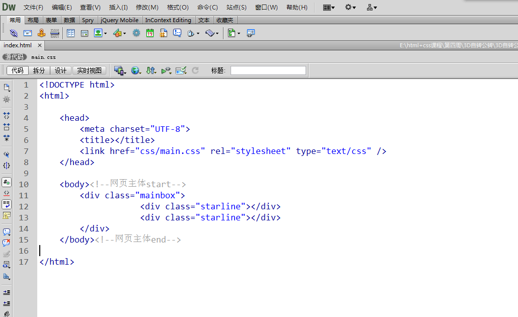
Task: Click the 标题 title input field
Action: pos(268,70)
